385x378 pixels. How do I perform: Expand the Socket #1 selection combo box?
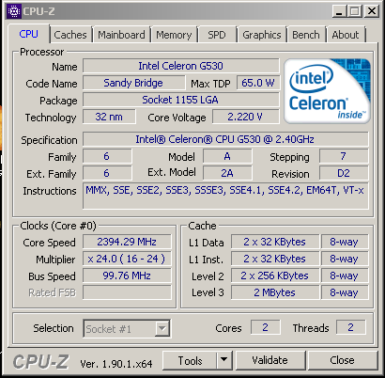tap(127, 328)
